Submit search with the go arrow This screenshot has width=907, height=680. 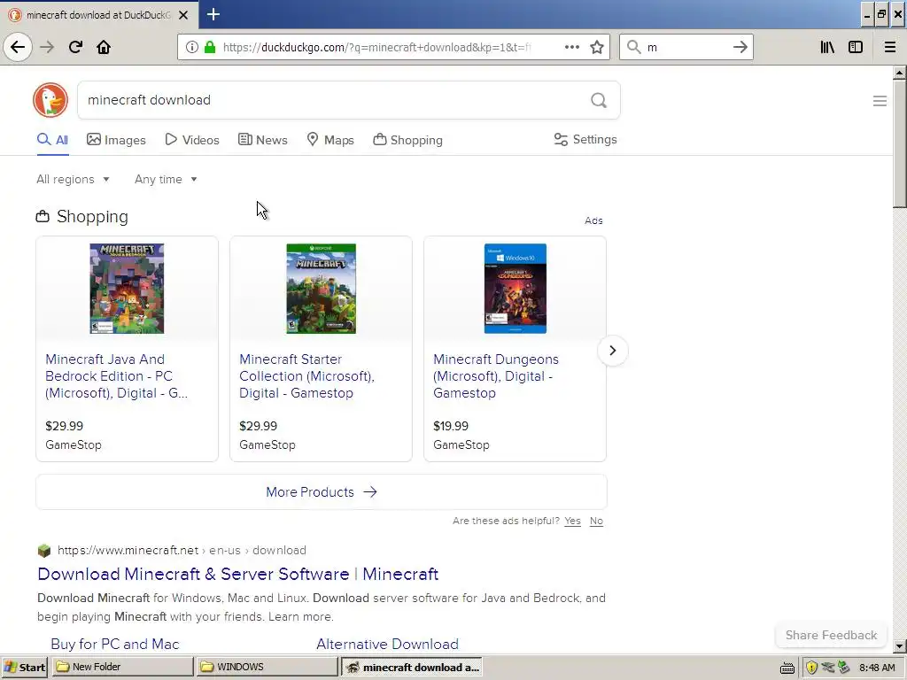coord(740,47)
